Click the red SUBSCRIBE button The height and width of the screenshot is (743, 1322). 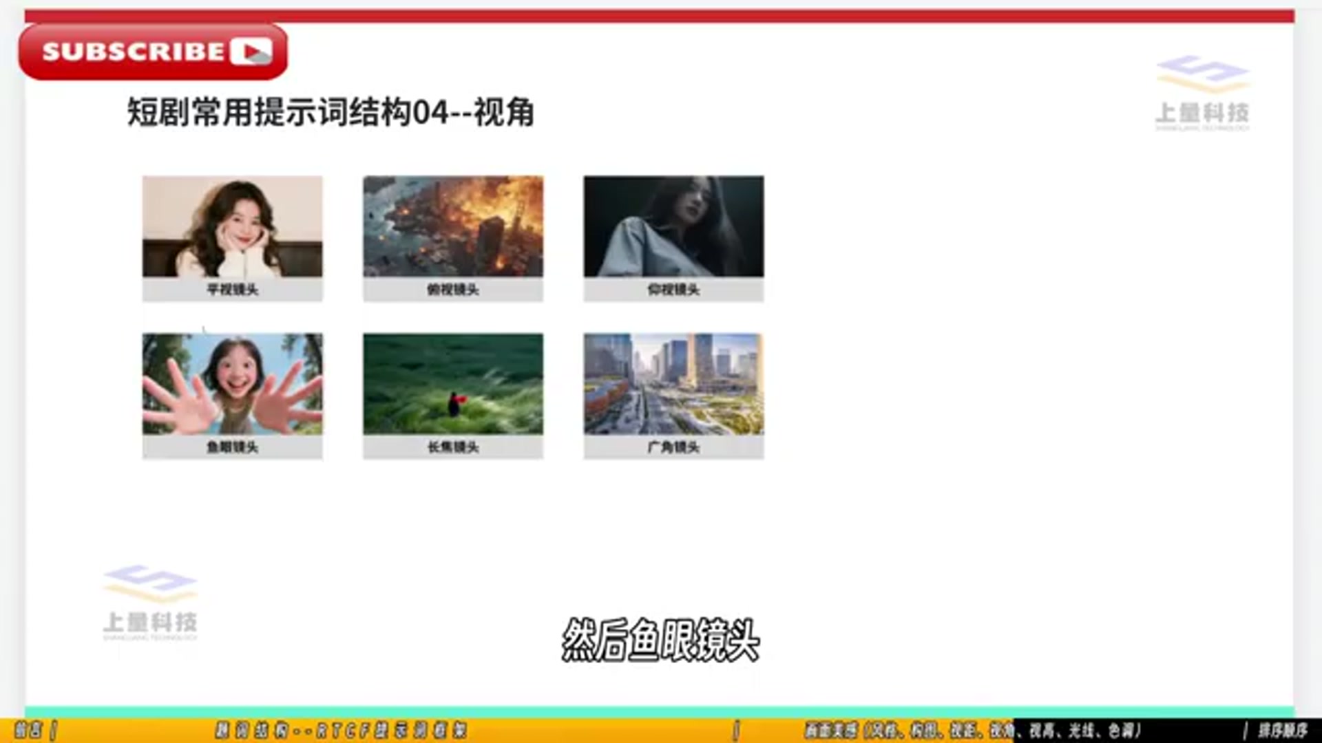click(x=153, y=52)
